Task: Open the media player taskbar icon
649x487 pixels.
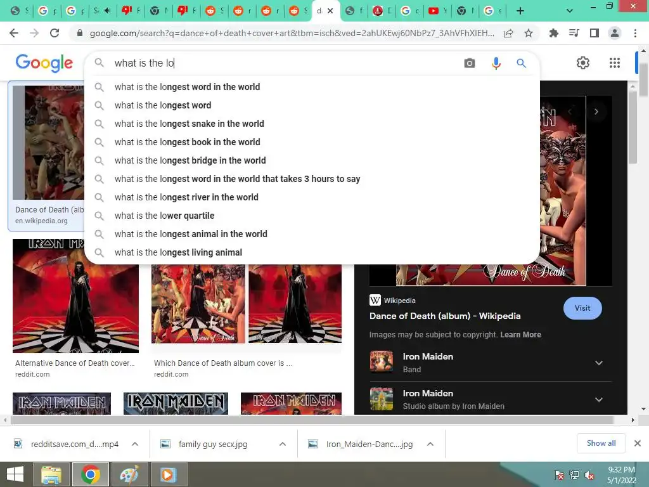Action: [x=168, y=474]
